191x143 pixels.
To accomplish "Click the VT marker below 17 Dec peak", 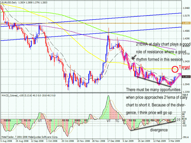I will coord(108,121).
